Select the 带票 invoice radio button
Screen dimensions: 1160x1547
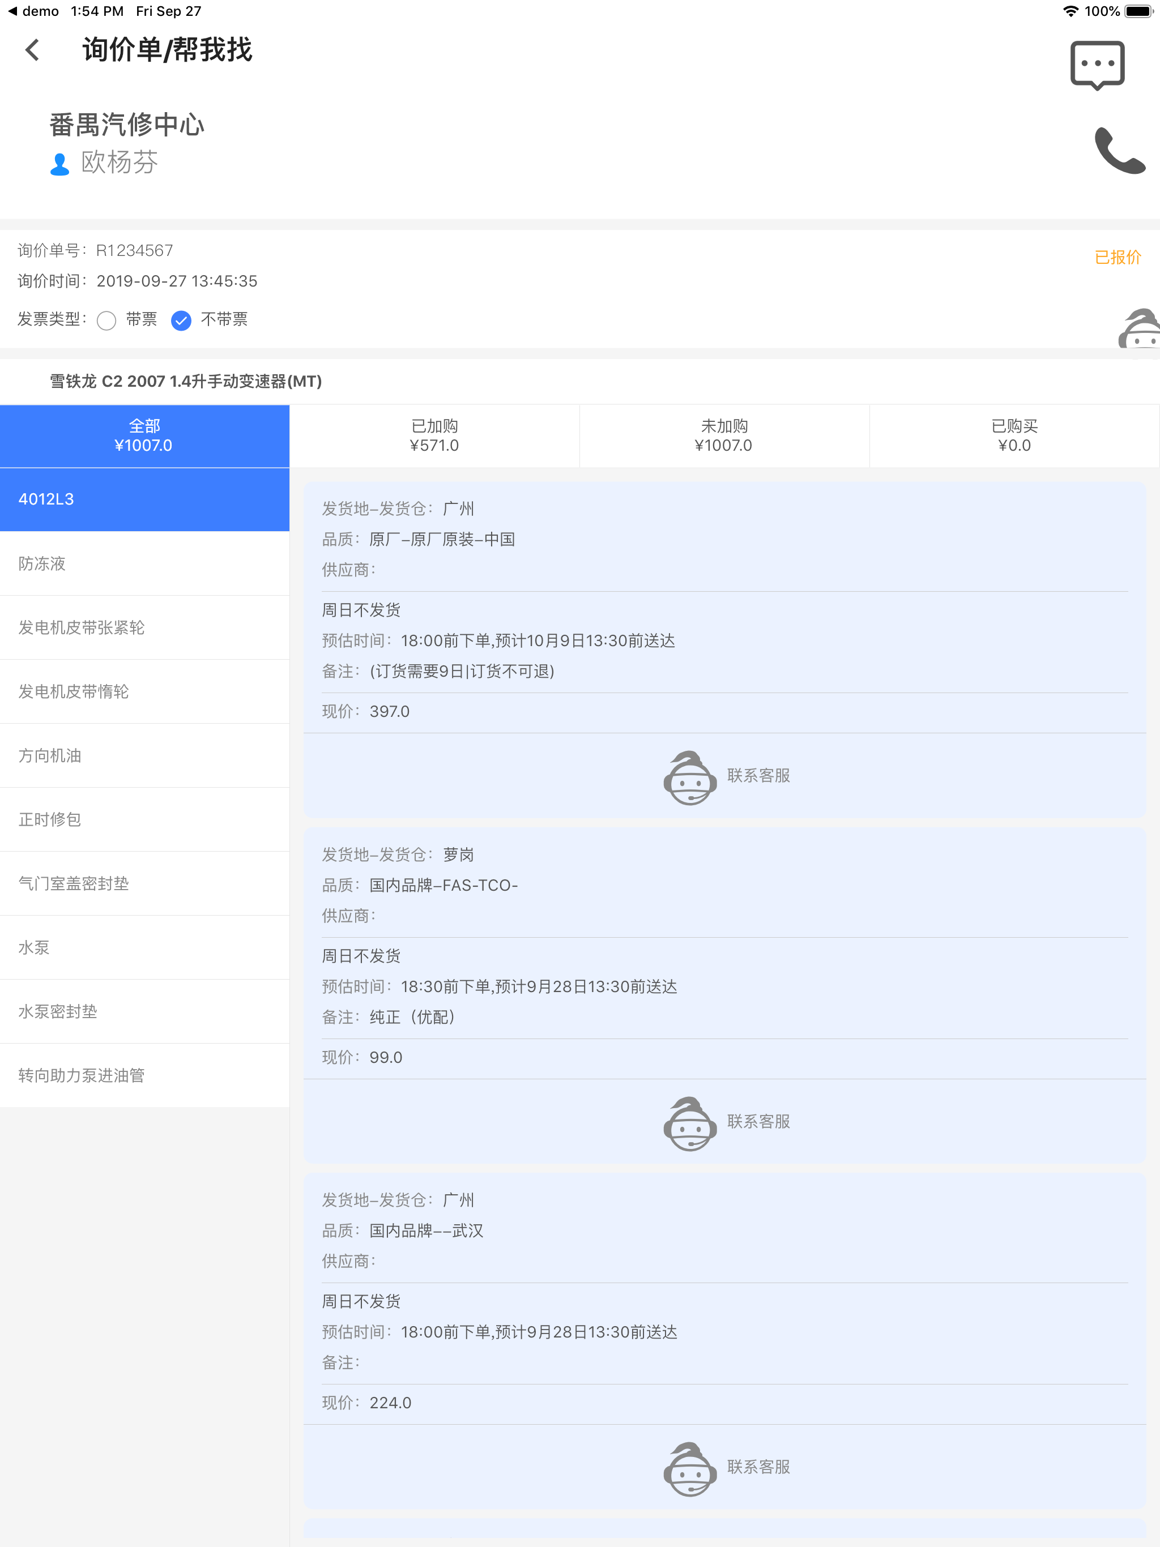click(106, 320)
